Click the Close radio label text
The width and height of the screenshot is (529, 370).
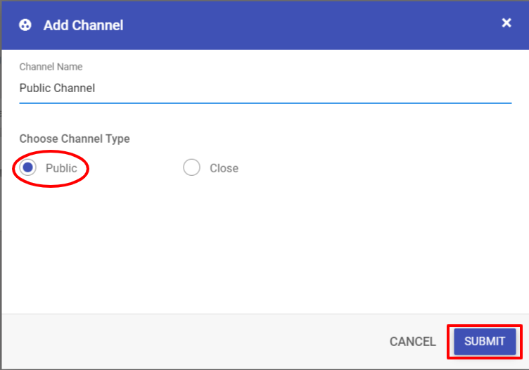224,168
